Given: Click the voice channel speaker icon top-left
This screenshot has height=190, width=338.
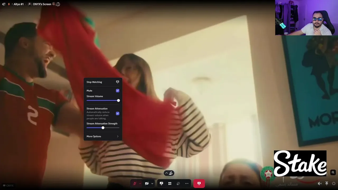Looking at the screenshot, I should point(4,4).
